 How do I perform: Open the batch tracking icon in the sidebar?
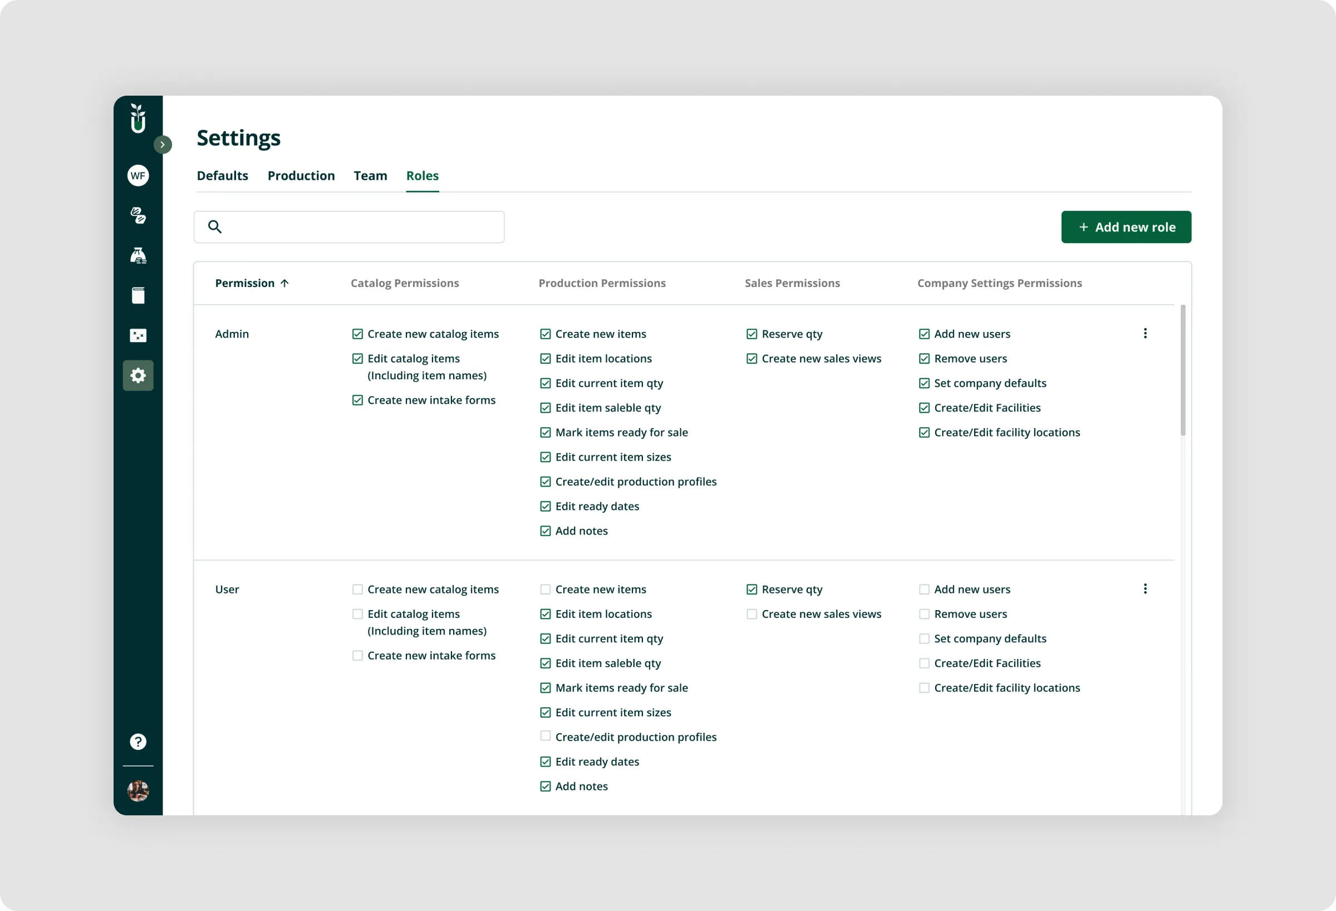pos(138,335)
